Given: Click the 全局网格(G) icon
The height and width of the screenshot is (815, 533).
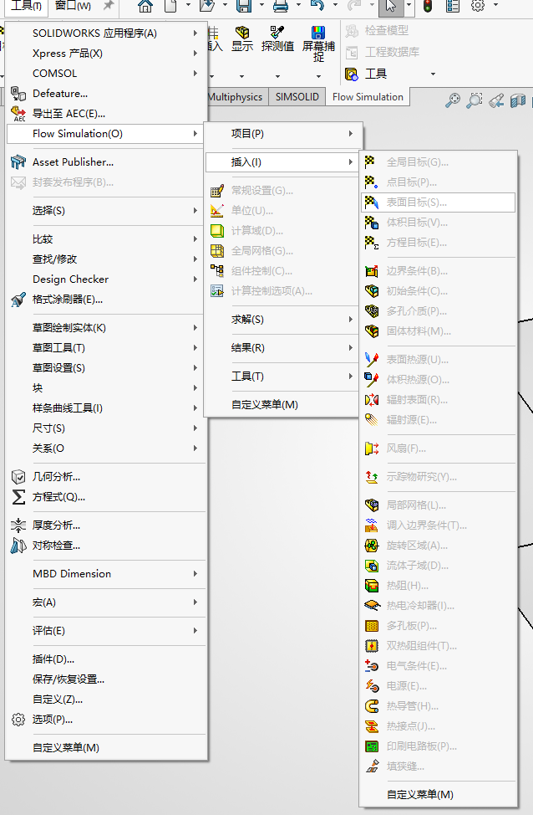Looking at the screenshot, I should [217, 251].
